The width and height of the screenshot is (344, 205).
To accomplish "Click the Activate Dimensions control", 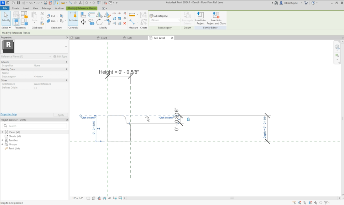I will [x=73, y=18].
